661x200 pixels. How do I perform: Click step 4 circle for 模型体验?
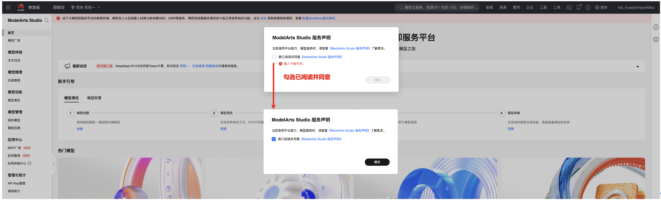(x=501, y=113)
